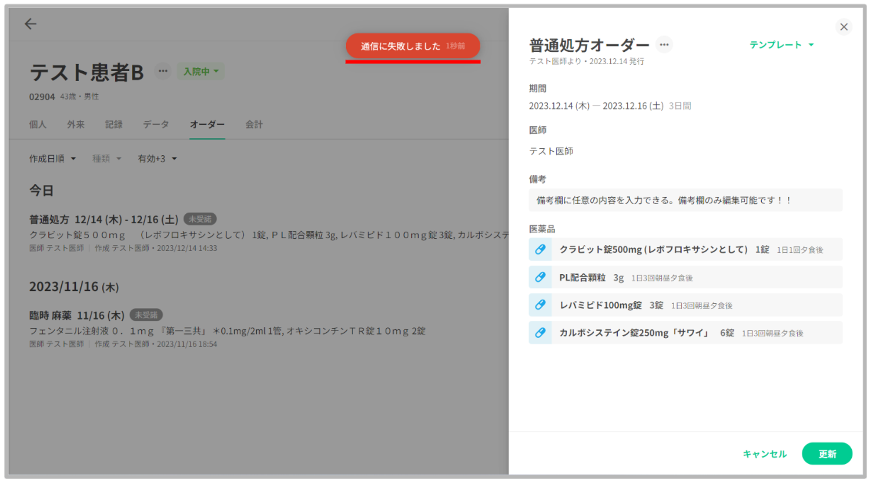Switch to the 会計 tab
Viewport: 870px width, 482px height.
tap(254, 125)
